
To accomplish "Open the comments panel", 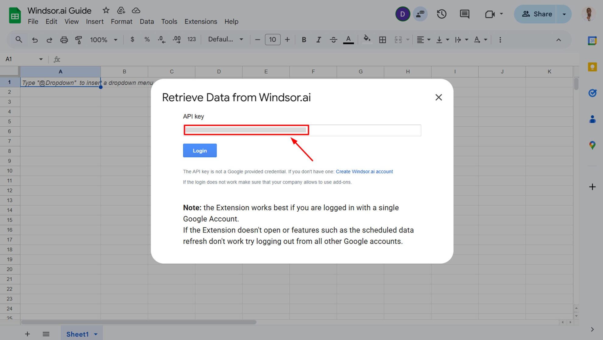I will [x=464, y=14].
